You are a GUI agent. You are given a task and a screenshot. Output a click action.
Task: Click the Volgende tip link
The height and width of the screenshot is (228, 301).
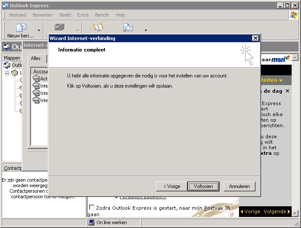(277, 211)
